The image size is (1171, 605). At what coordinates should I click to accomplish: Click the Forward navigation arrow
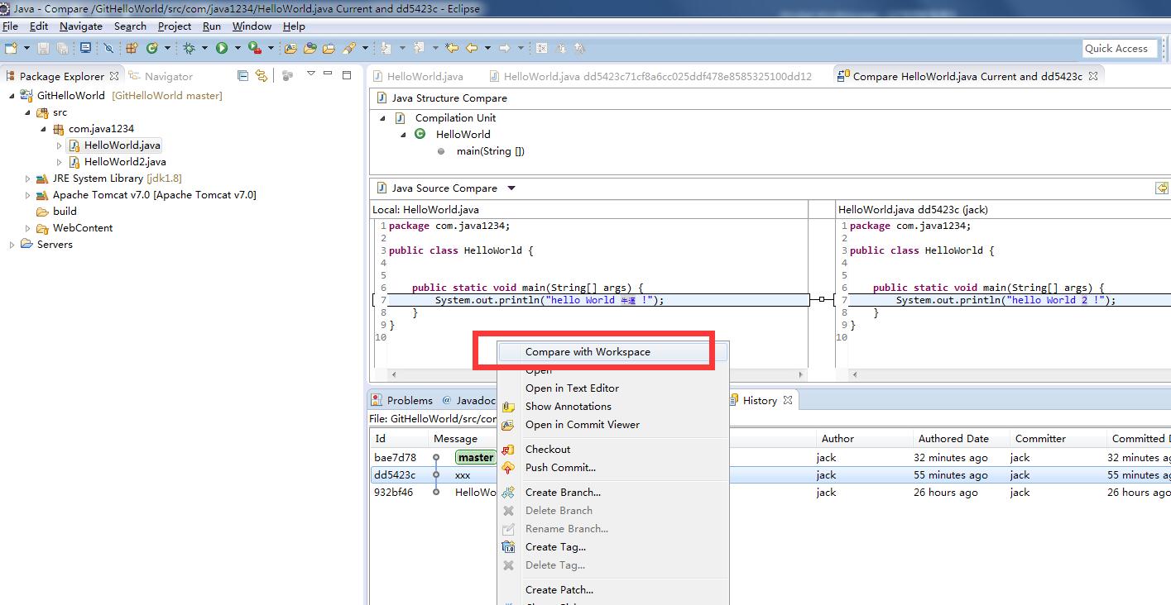pyautogui.click(x=504, y=49)
